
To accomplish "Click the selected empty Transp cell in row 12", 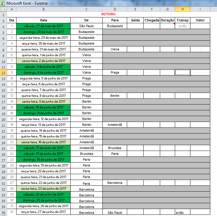I will coord(183,72).
